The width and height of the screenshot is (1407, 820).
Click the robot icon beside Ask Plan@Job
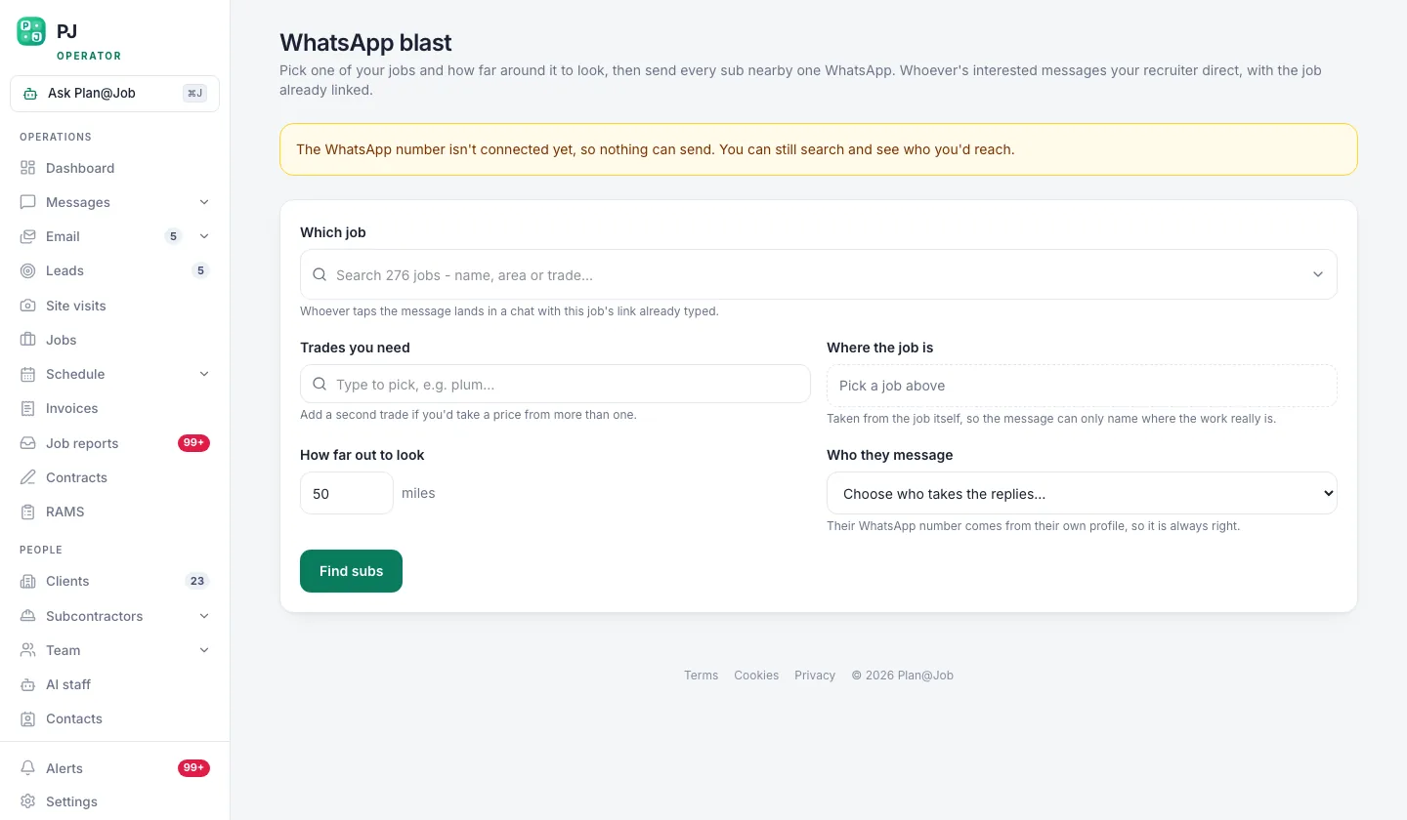pyautogui.click(x=30, y=94)
